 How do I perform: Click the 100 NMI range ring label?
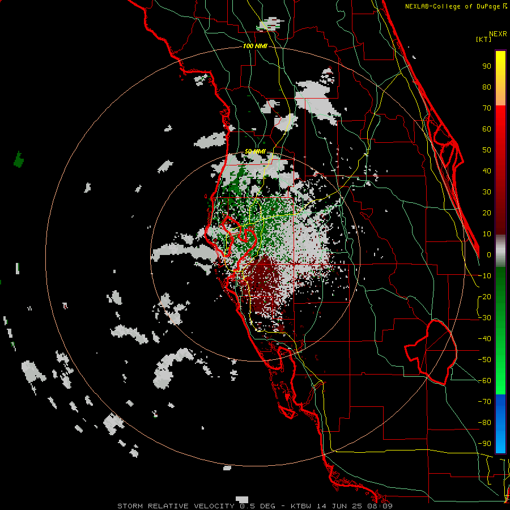(255, 46)
